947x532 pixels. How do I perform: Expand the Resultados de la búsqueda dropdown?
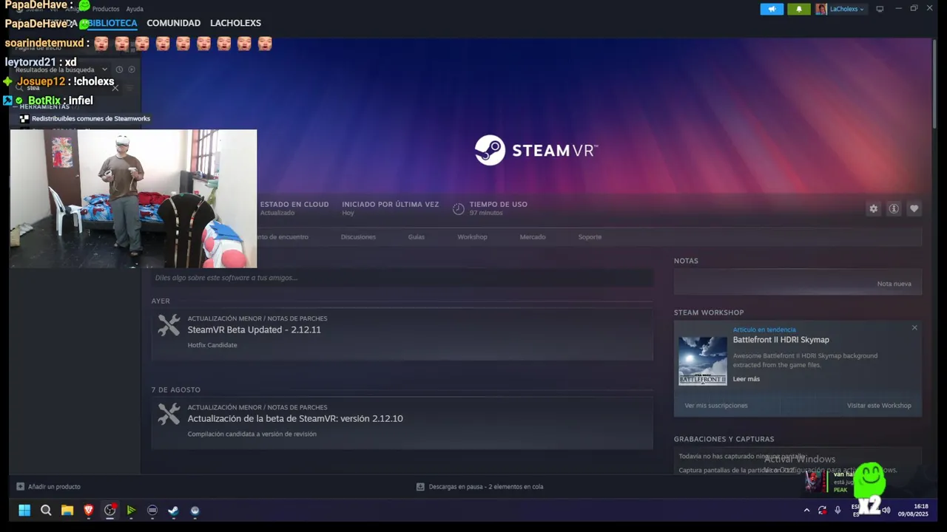pos(104,69)
